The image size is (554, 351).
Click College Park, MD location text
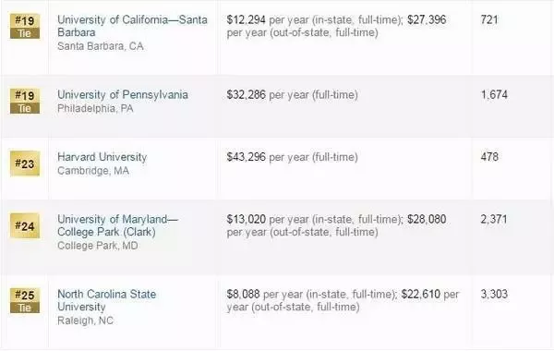tap(98, 246)
